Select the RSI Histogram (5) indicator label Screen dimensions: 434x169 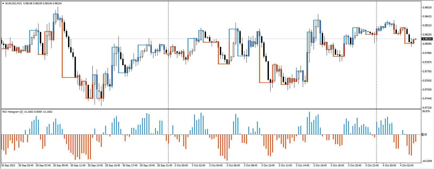12,112
